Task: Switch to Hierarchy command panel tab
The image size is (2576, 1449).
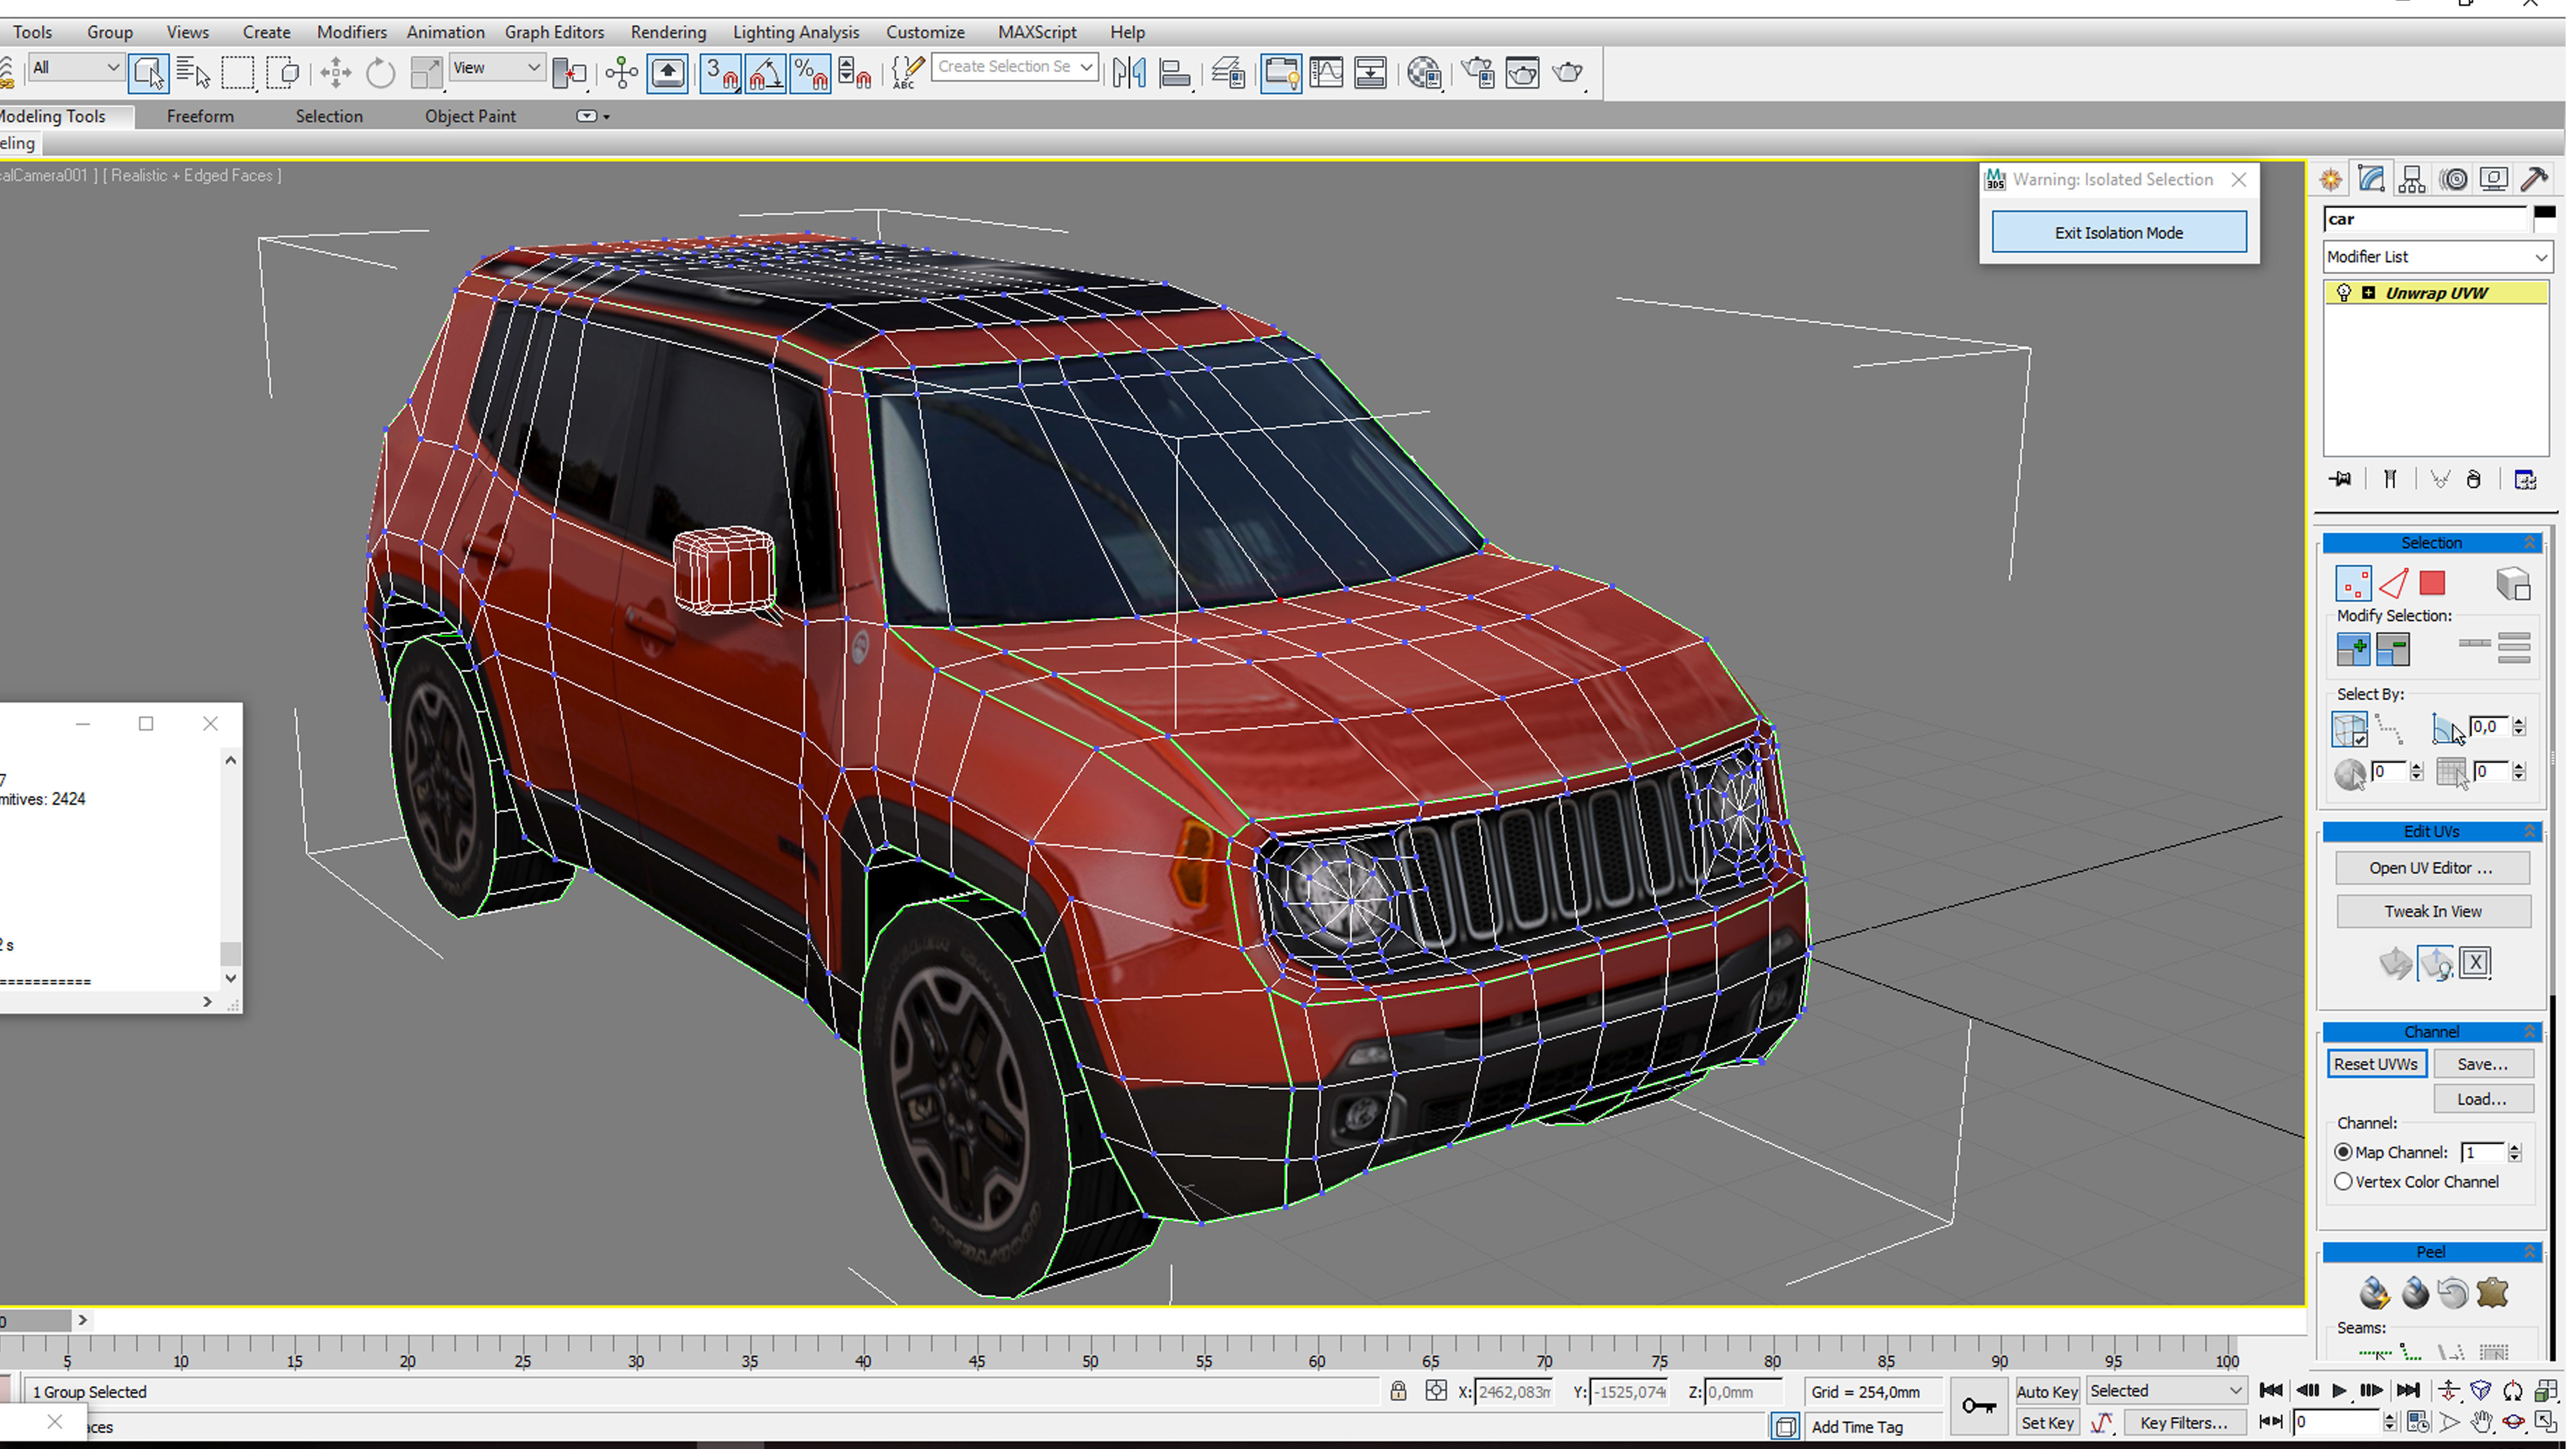Action: pos(2412,180)
